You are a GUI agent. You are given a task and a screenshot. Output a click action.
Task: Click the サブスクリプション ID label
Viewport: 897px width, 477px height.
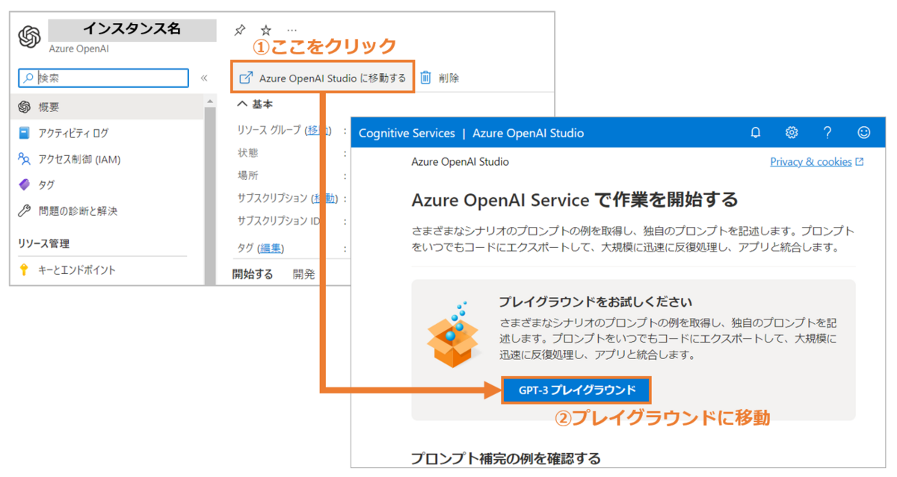click(279, 221)
